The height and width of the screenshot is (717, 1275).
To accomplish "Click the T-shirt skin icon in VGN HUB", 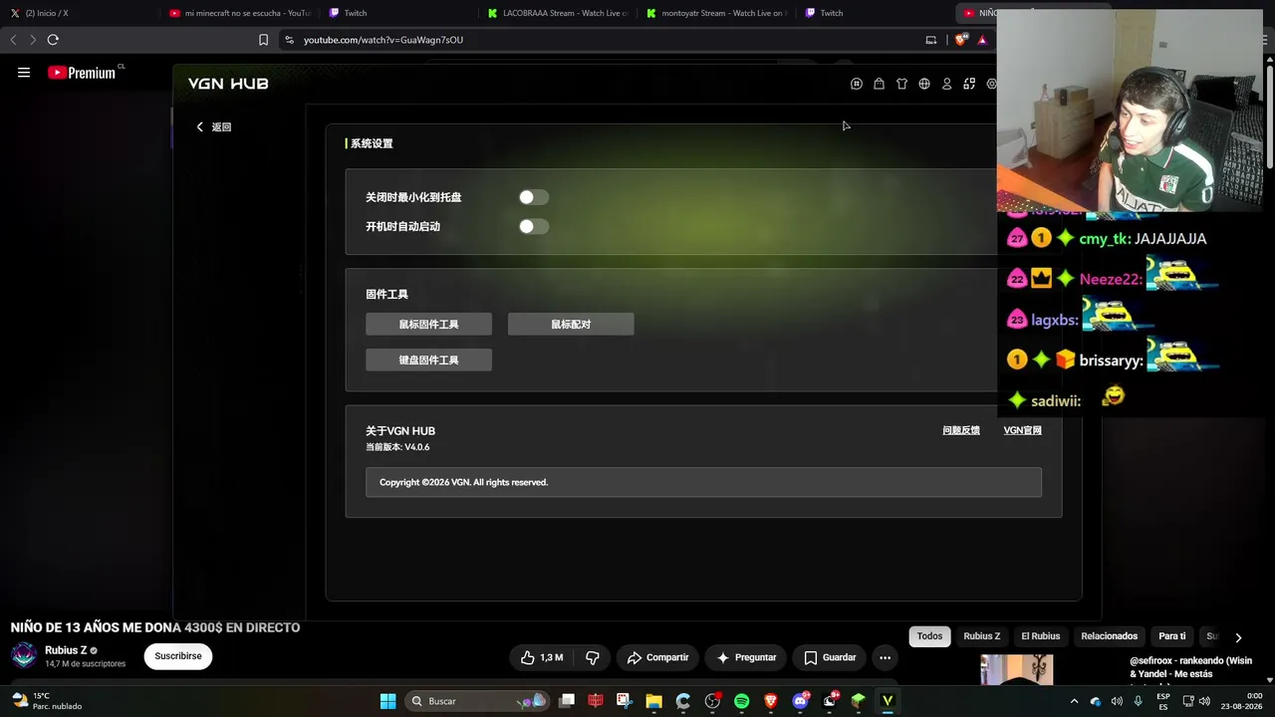I will pyautogui.click(x=901, y=84).
